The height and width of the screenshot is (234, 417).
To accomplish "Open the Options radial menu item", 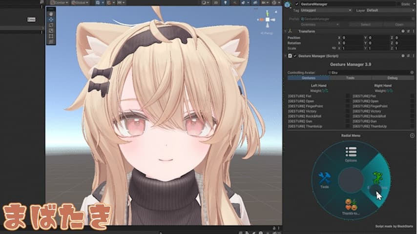I will 351,154.
